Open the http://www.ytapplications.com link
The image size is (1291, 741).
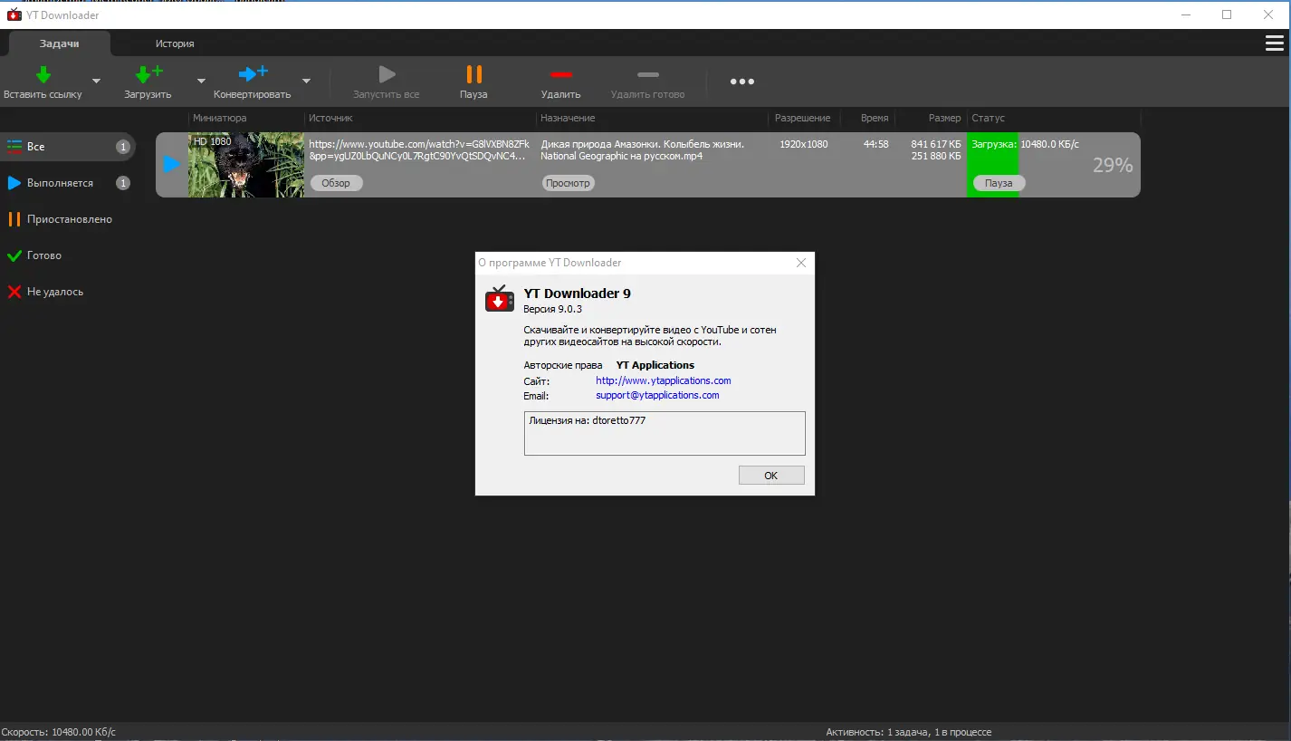click(x=663, y=380)
